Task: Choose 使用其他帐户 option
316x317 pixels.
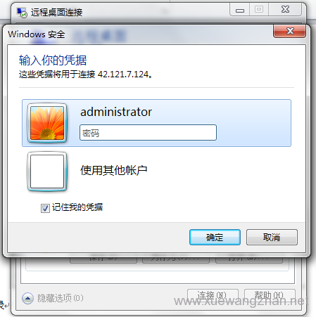Action: click(x=114, y=170)
